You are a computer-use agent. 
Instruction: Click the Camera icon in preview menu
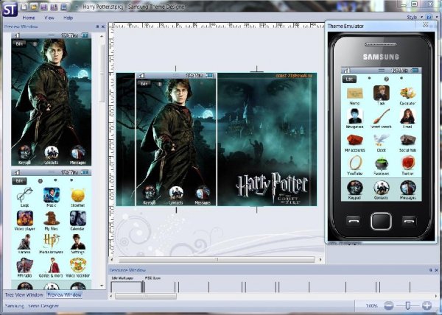[x=24, y=242]
